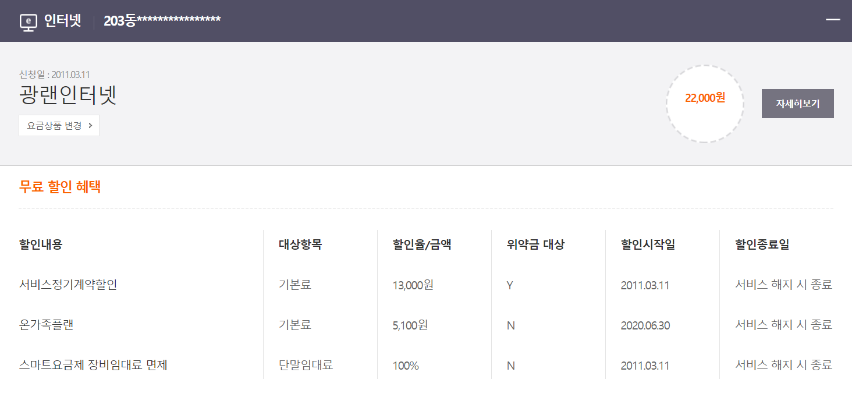This screenshot has height=397, width=852.
Task: Click the 단말임대료 target item cell
Action: (306, 366)
